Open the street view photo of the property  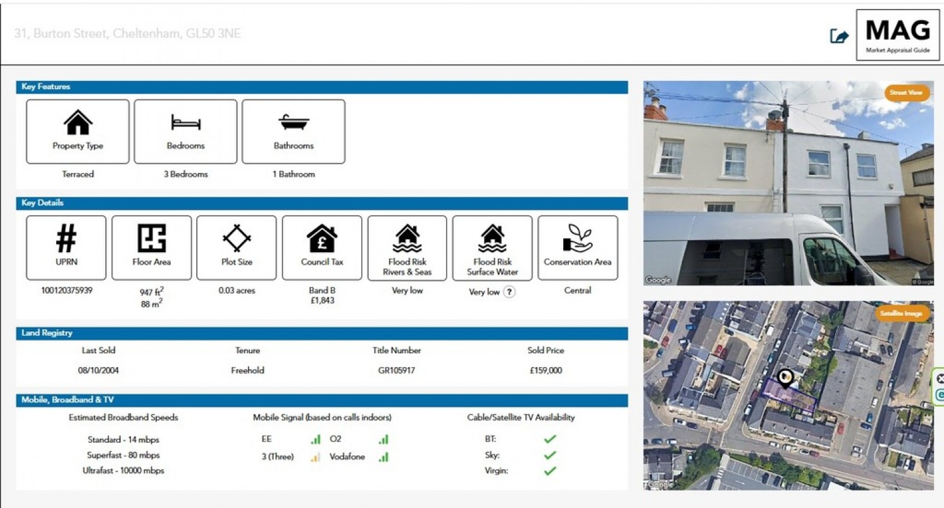pyautogui.click(x=789, y=183)
